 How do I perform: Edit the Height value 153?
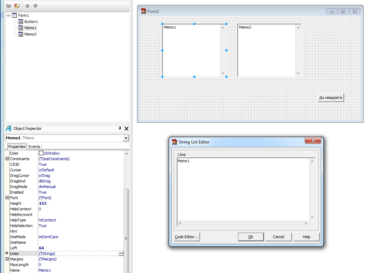42,203
